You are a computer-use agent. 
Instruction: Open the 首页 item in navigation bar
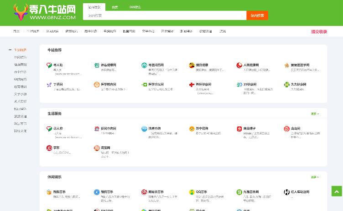pyautogui.click(x=16, y=31)
